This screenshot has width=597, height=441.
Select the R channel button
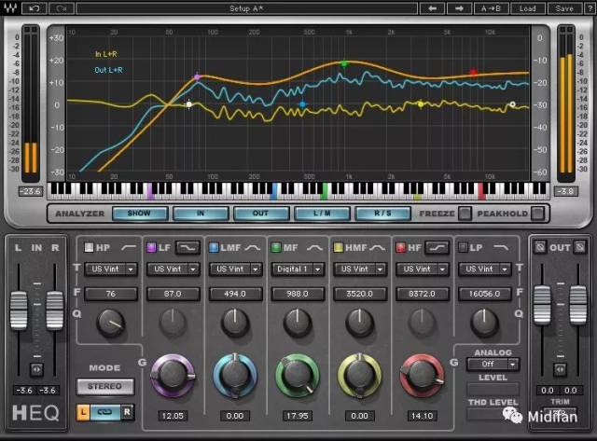pos(127,412)
